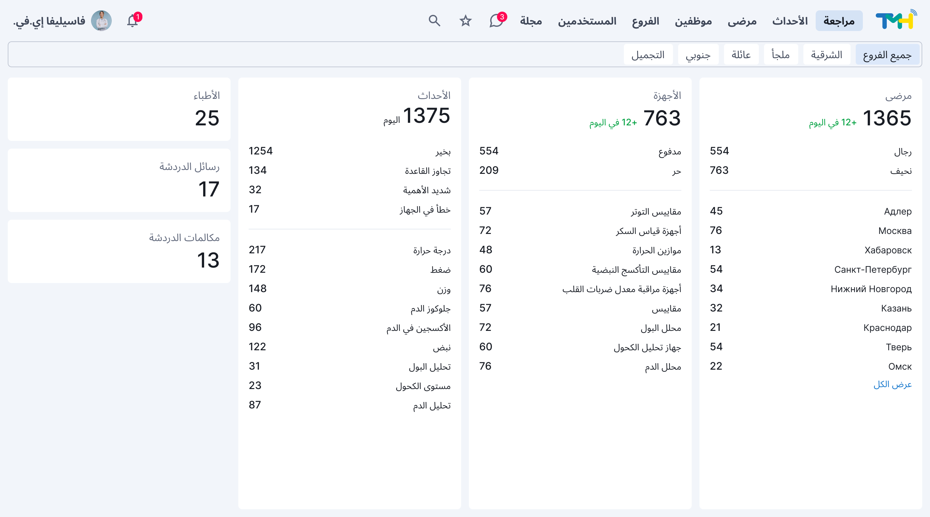
Task: Click the محلل الدم row
Action: (x=580, y=366)
